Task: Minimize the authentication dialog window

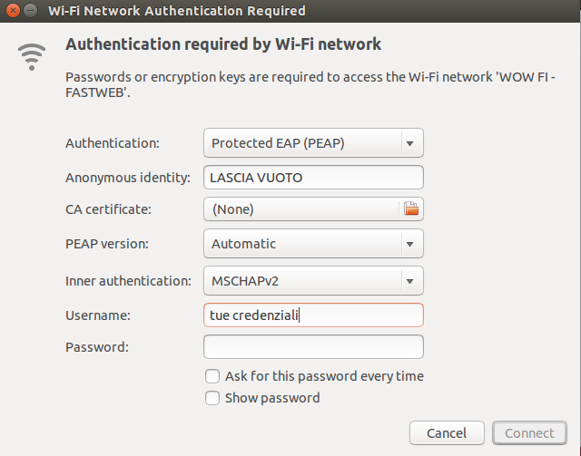Action: [30, 11]
